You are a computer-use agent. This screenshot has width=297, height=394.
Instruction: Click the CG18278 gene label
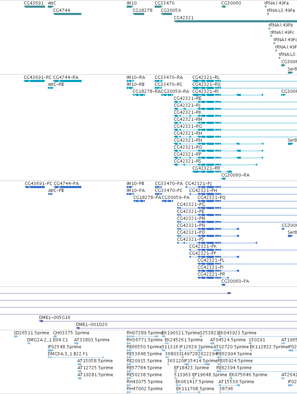(142, 10)
